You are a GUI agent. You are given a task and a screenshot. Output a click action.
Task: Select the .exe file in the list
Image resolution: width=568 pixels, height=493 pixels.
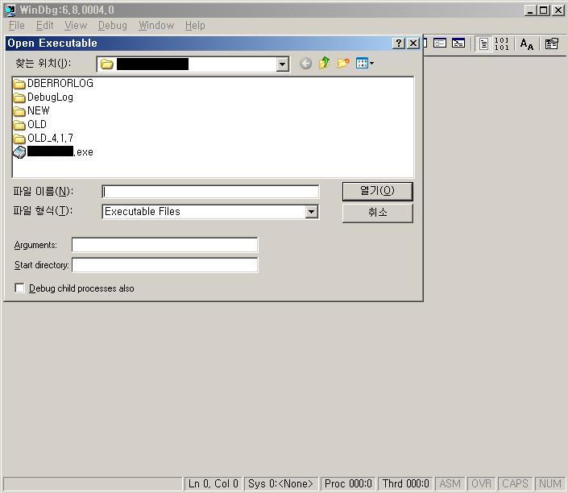coord(53,152)
